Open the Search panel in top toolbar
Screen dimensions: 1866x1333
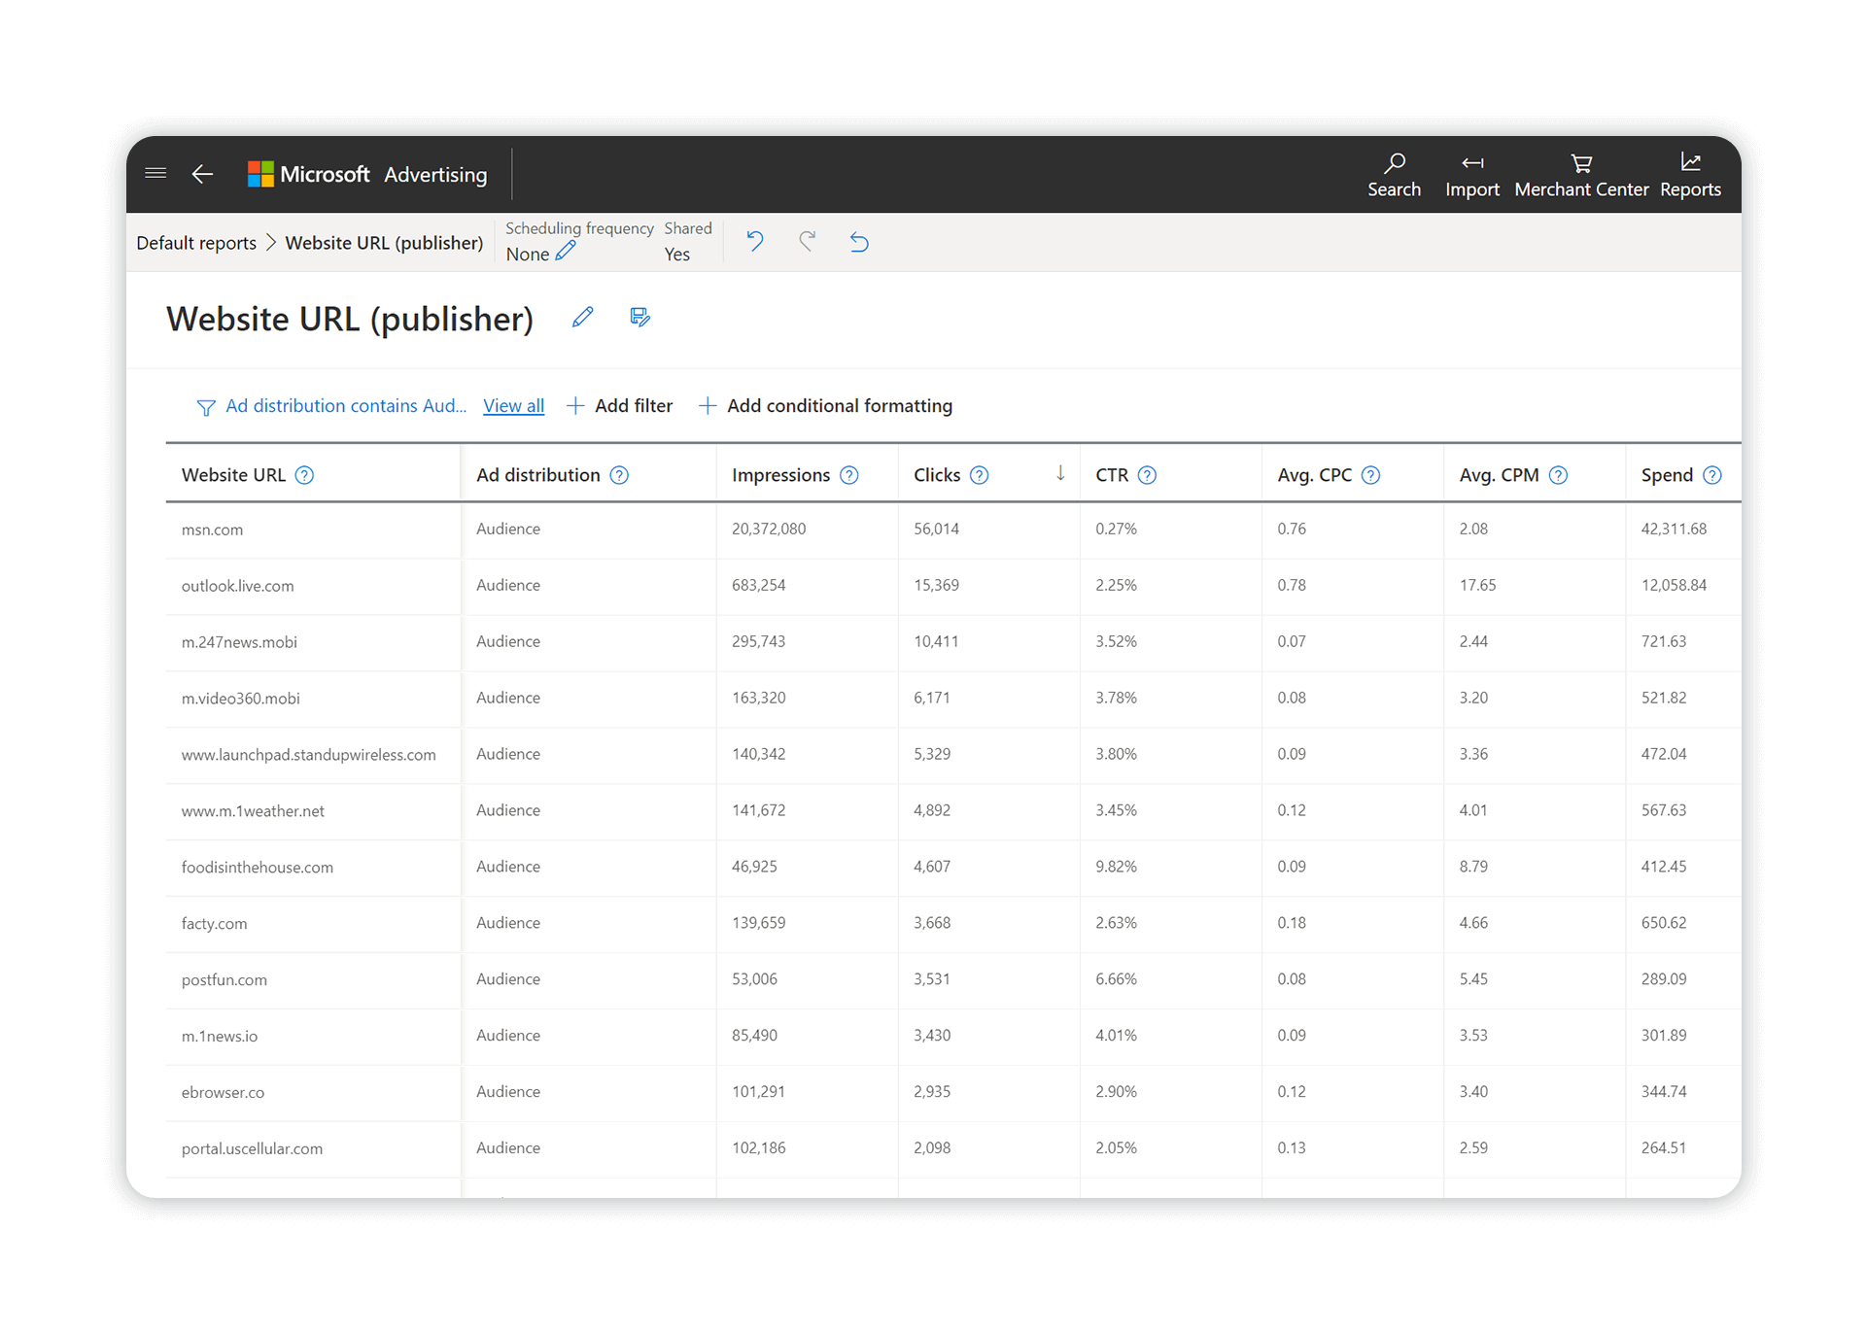1394,174
